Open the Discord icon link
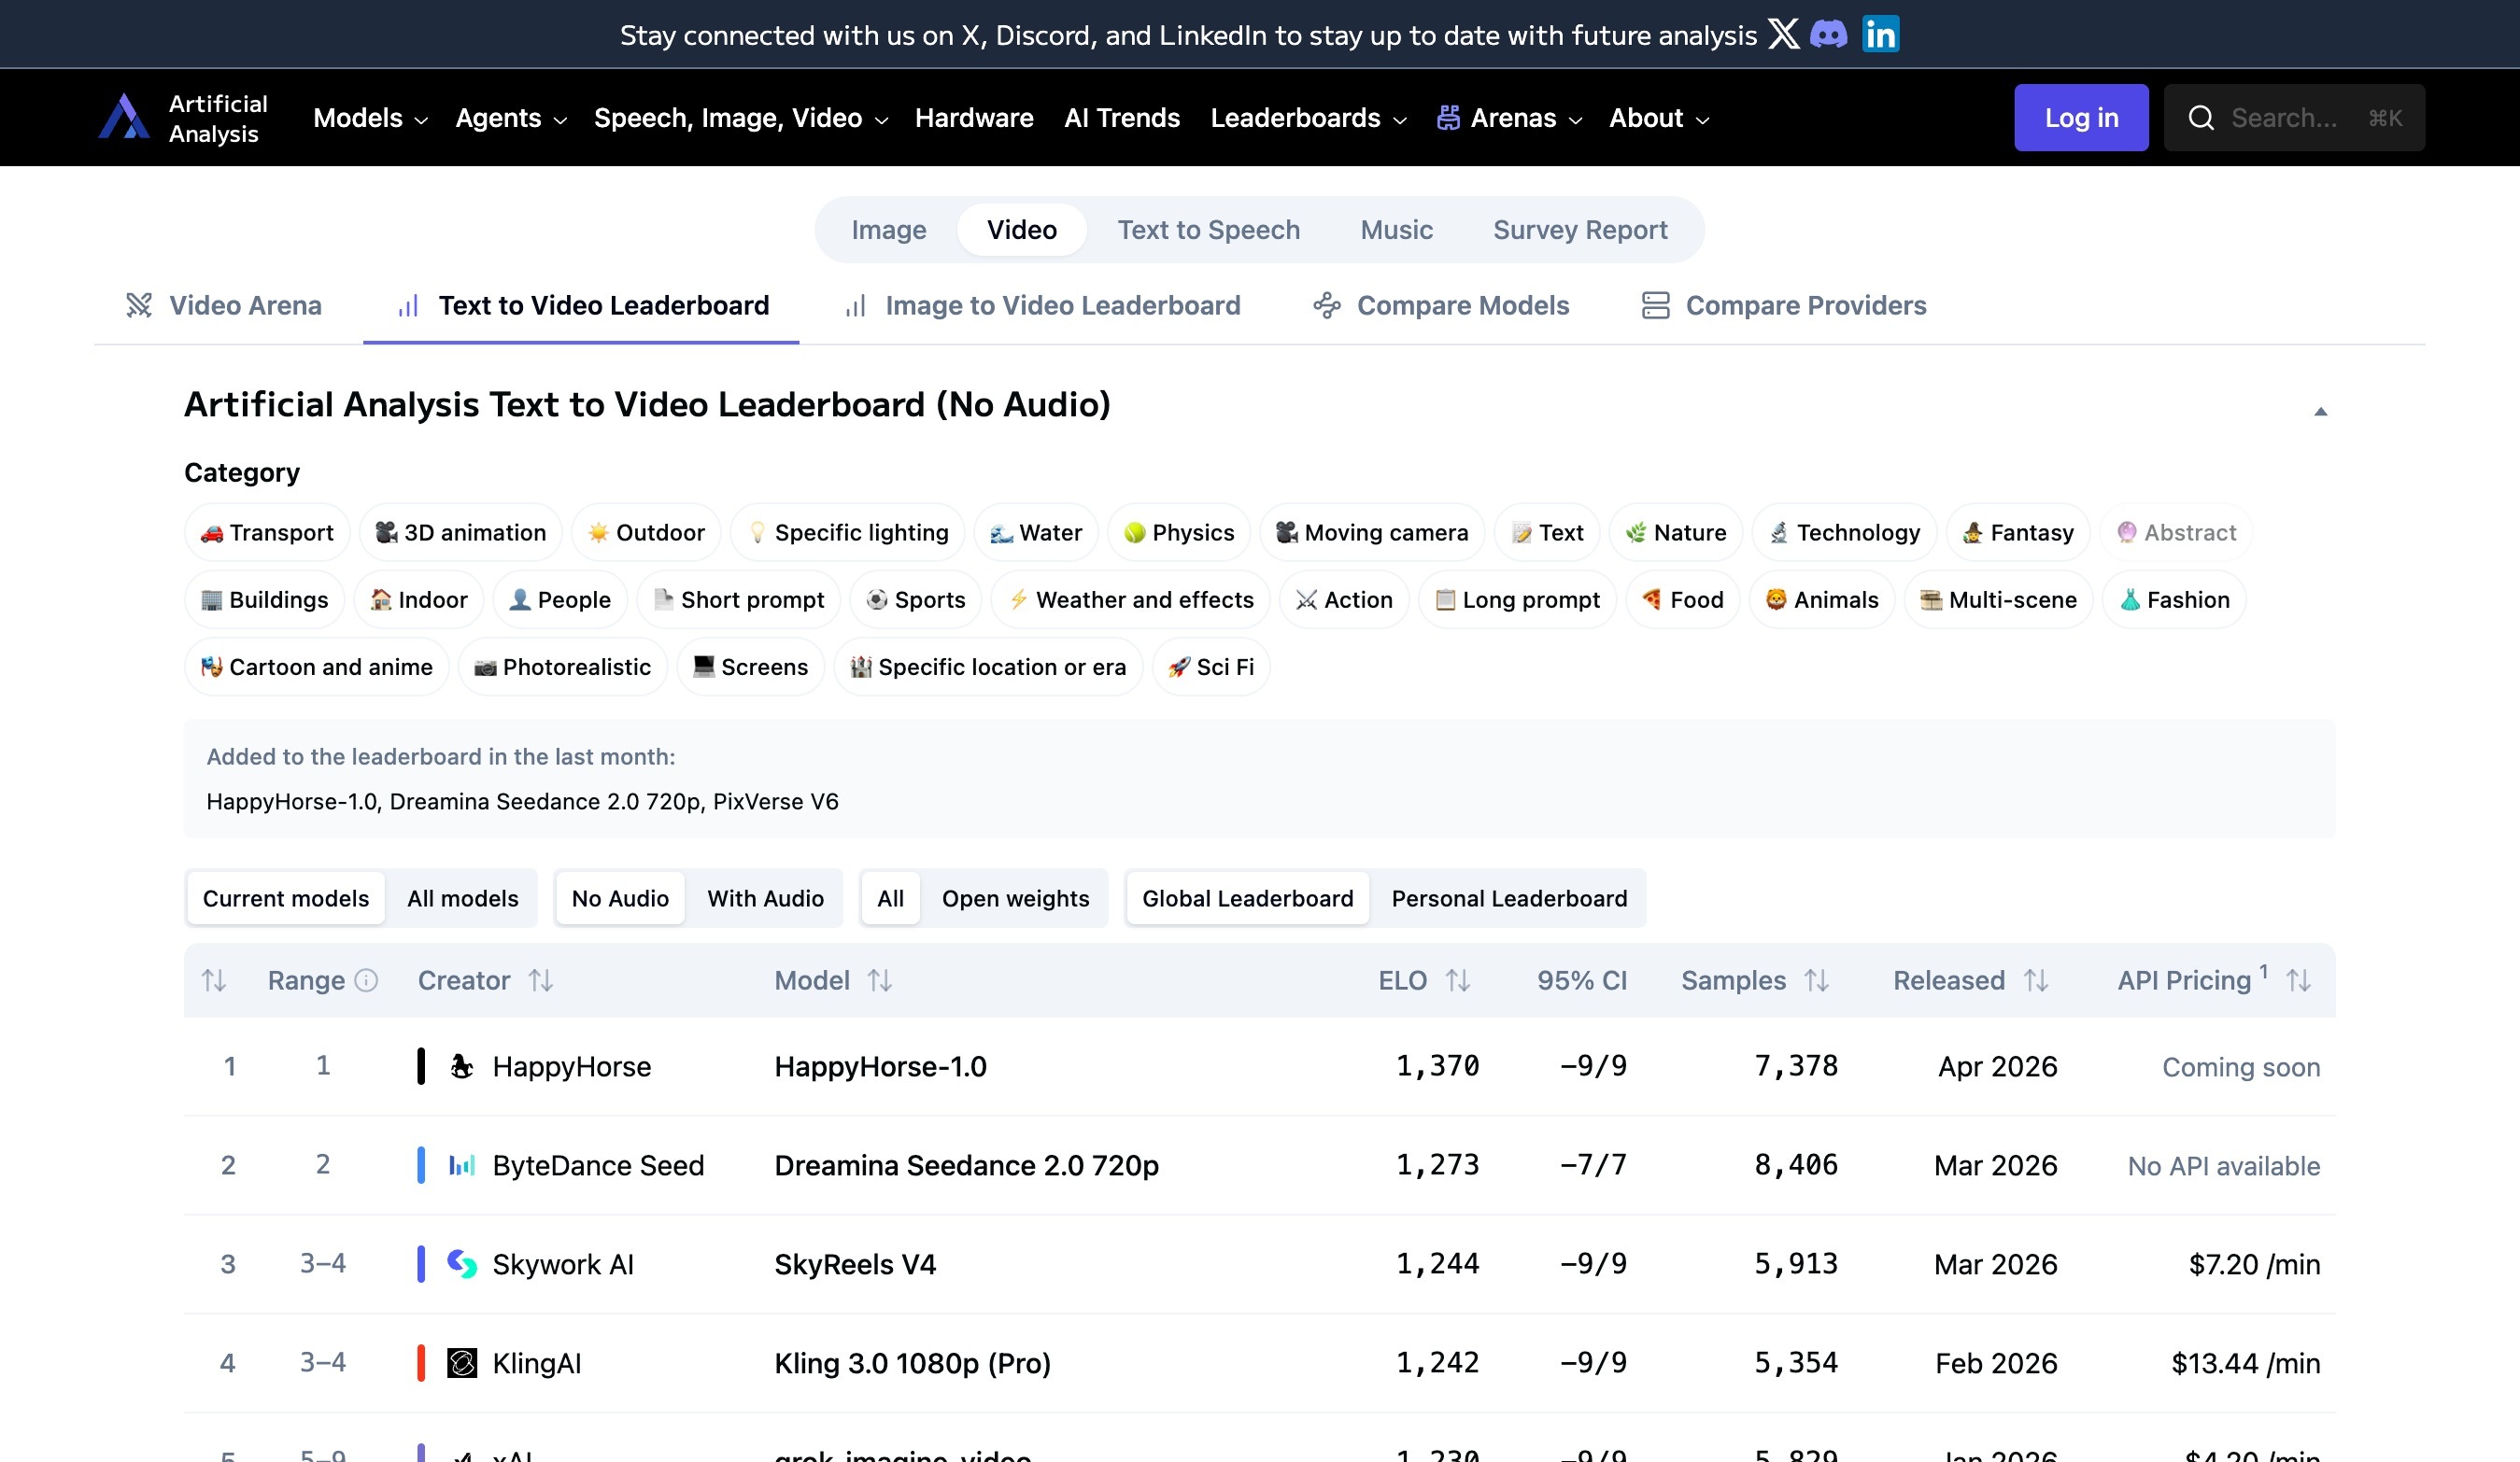The image size is (2520, 1462). pyautogui.click(x=1829, y=34)
